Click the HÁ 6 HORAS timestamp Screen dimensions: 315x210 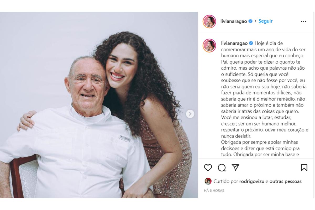[214, 191]
